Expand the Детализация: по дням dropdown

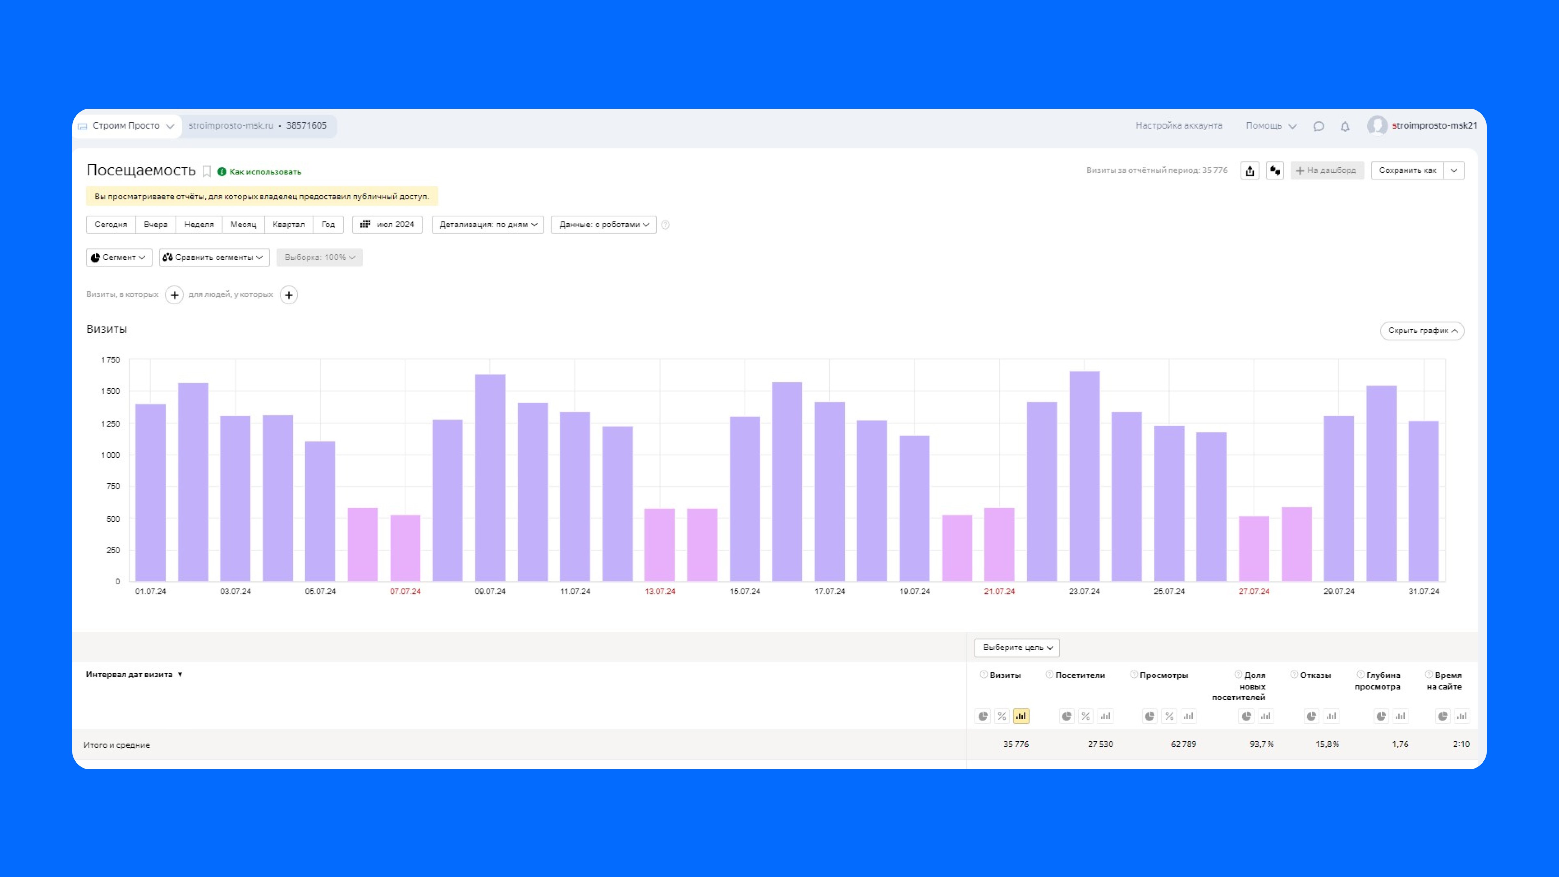tap(488, 224)
